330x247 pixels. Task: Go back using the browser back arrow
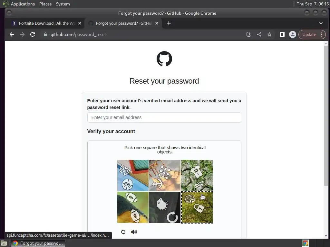click(x=12, y=34)
